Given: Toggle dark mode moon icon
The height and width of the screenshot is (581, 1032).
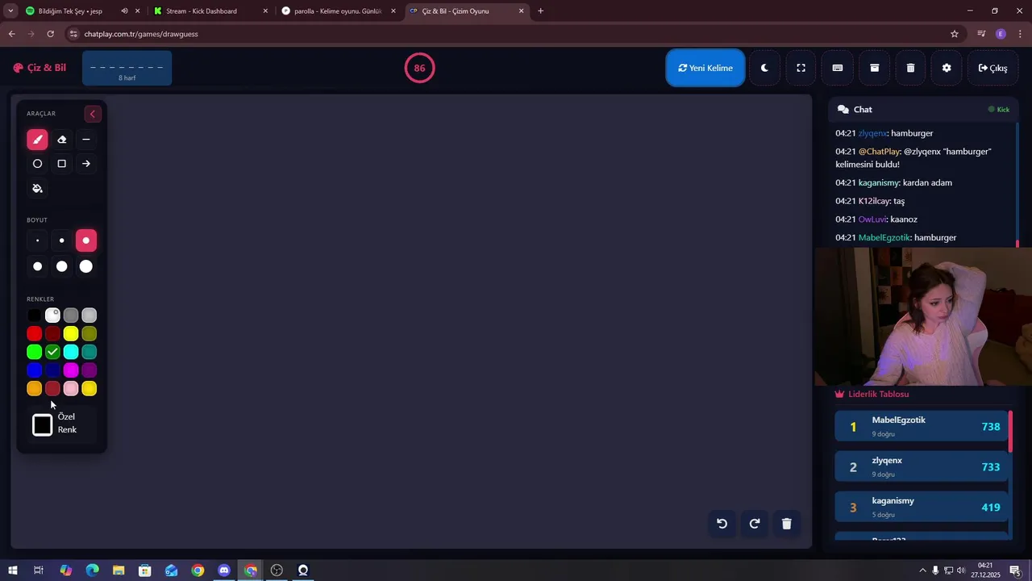Looking at the screenshot, I should pos(764,68).
